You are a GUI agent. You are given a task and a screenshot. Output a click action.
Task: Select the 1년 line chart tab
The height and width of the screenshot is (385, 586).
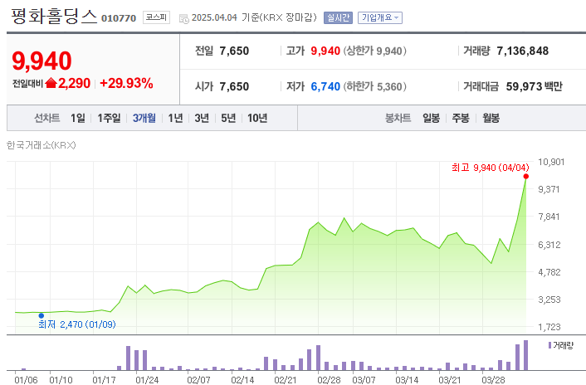[x=175, y=118]
